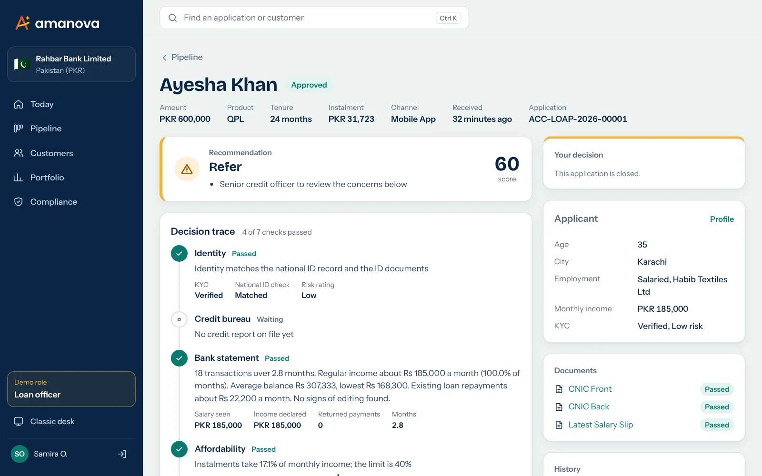Click the Identity check mark icon

(179, 254)
